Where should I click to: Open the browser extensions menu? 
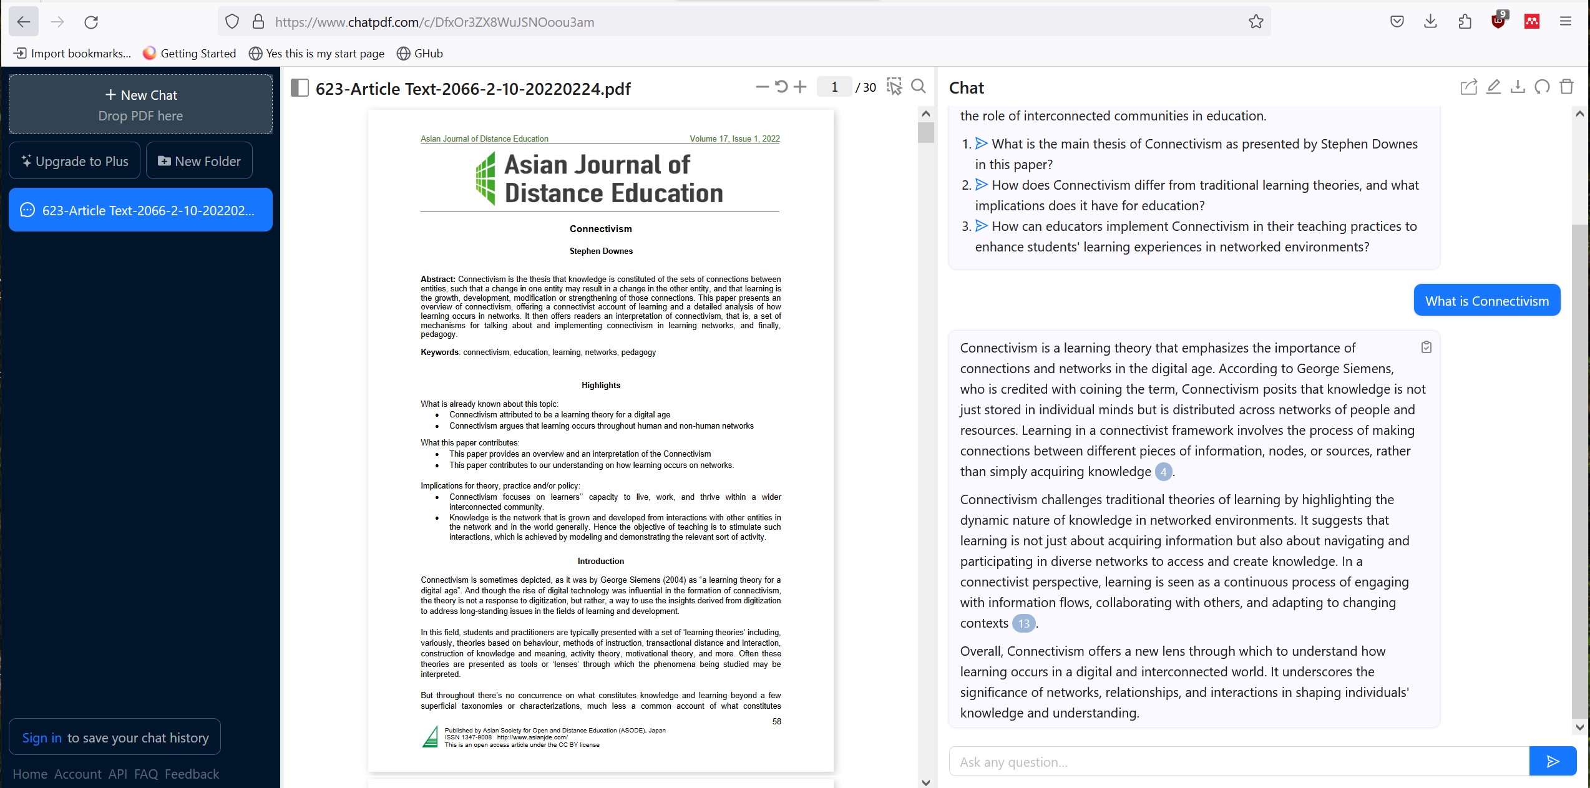[1466, 22]
